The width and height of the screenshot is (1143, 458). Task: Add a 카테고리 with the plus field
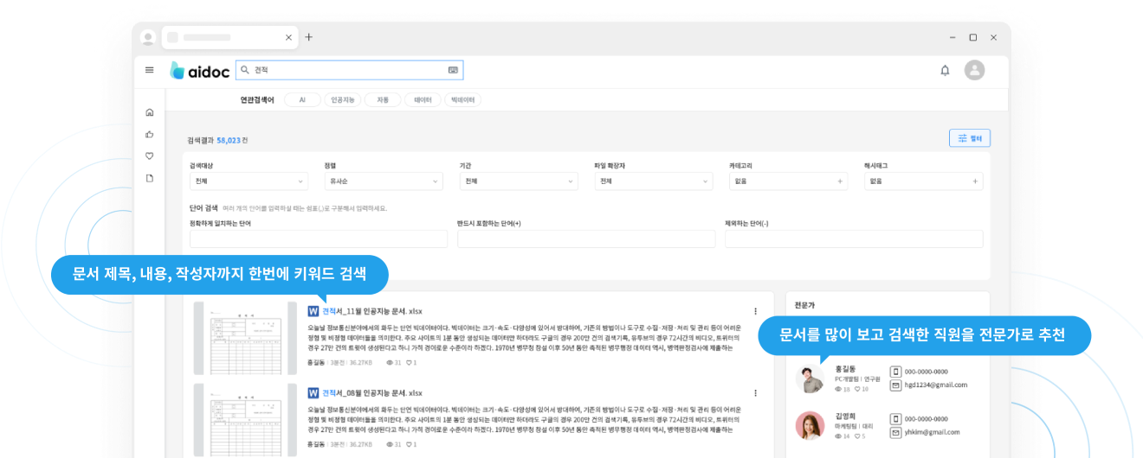point(789,181)
